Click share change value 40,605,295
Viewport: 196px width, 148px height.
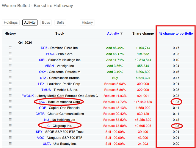[x=143, y=126]
